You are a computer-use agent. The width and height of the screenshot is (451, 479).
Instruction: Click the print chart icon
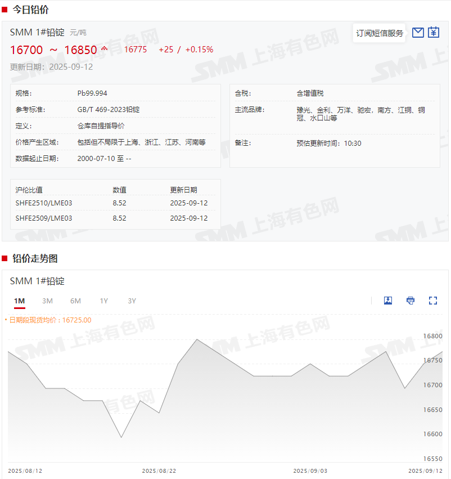411,301
